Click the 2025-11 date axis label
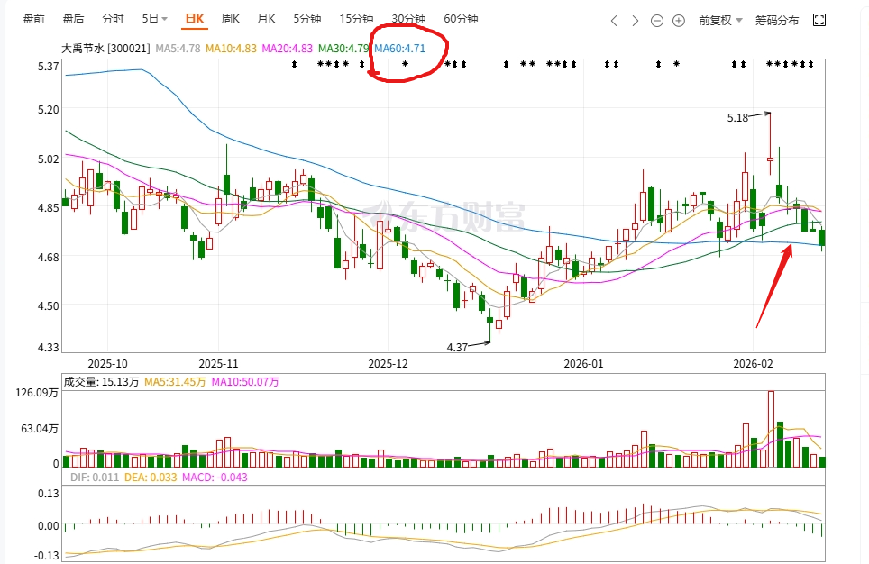This screenshot has width=869, height=564. [218, 364]
